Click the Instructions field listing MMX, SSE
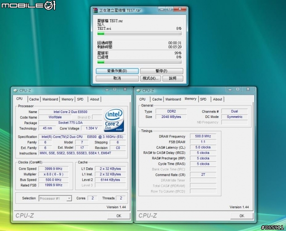 82,153
